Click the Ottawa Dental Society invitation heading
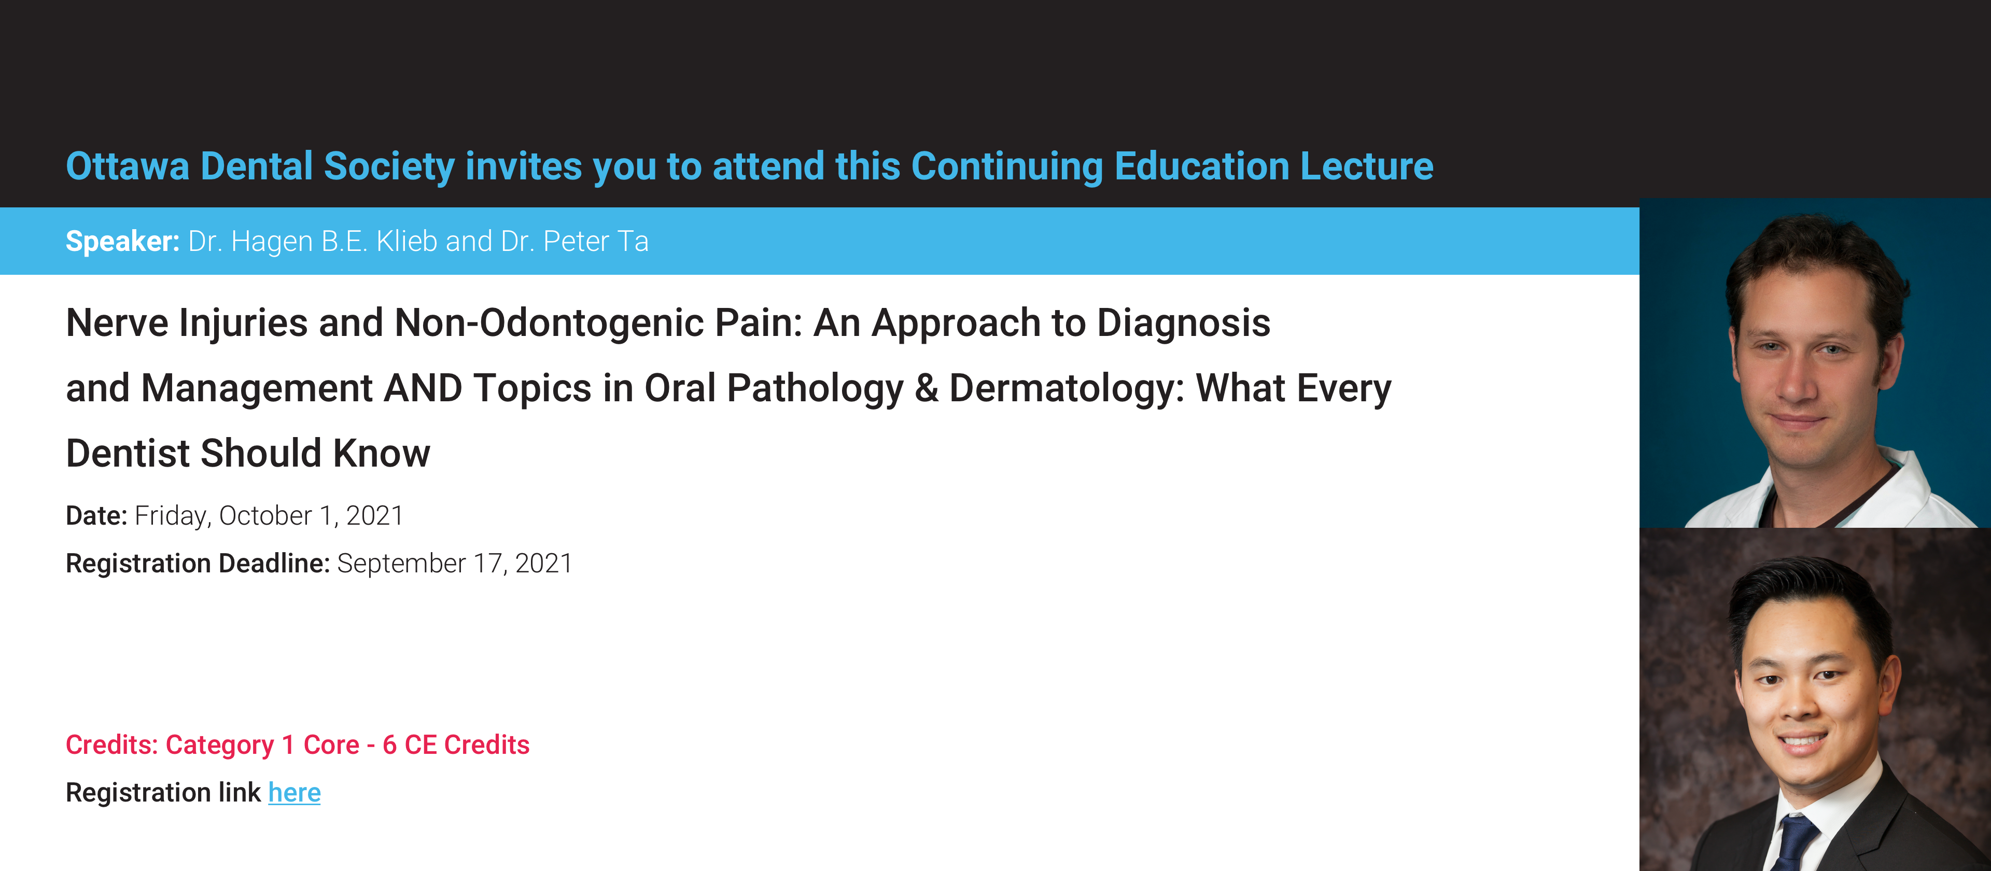The width and height of the screenshot is (1991, 871). coord(749,166)
